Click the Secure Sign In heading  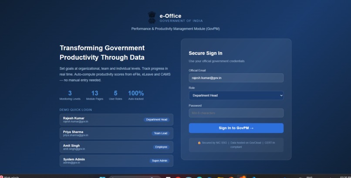pyautogui.click(x=206, y=53)
